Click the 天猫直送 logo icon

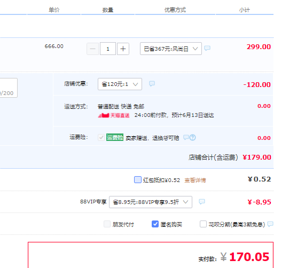[x=104, y=115]
